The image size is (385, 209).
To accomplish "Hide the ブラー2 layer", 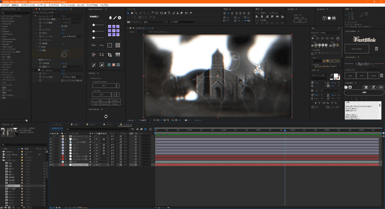I will (x=51, y=145).
